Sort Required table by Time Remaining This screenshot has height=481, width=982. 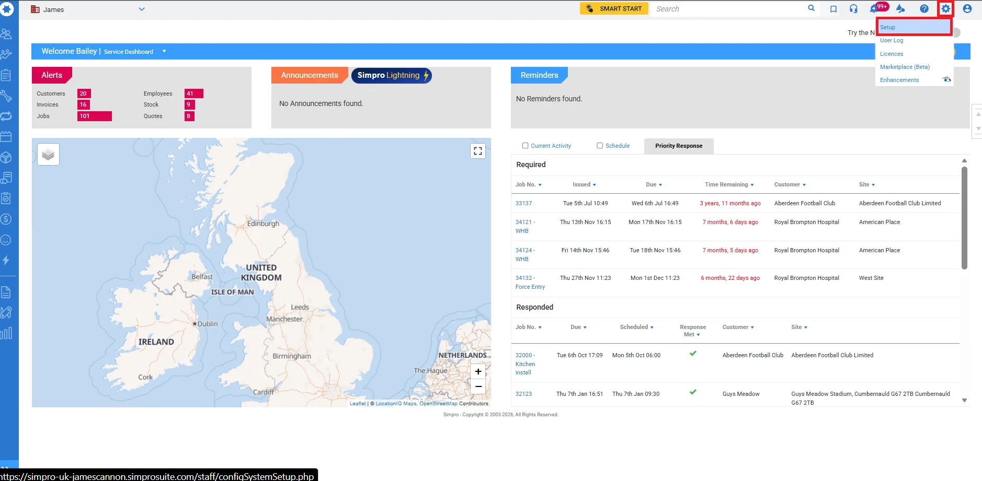729,184
